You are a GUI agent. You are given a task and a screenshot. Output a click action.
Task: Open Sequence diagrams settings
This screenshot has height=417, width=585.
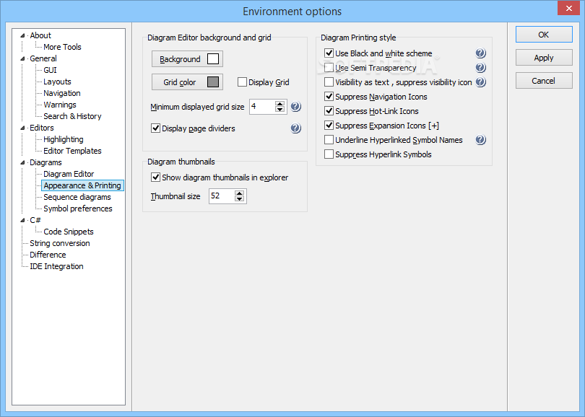(x=77, y=197)
